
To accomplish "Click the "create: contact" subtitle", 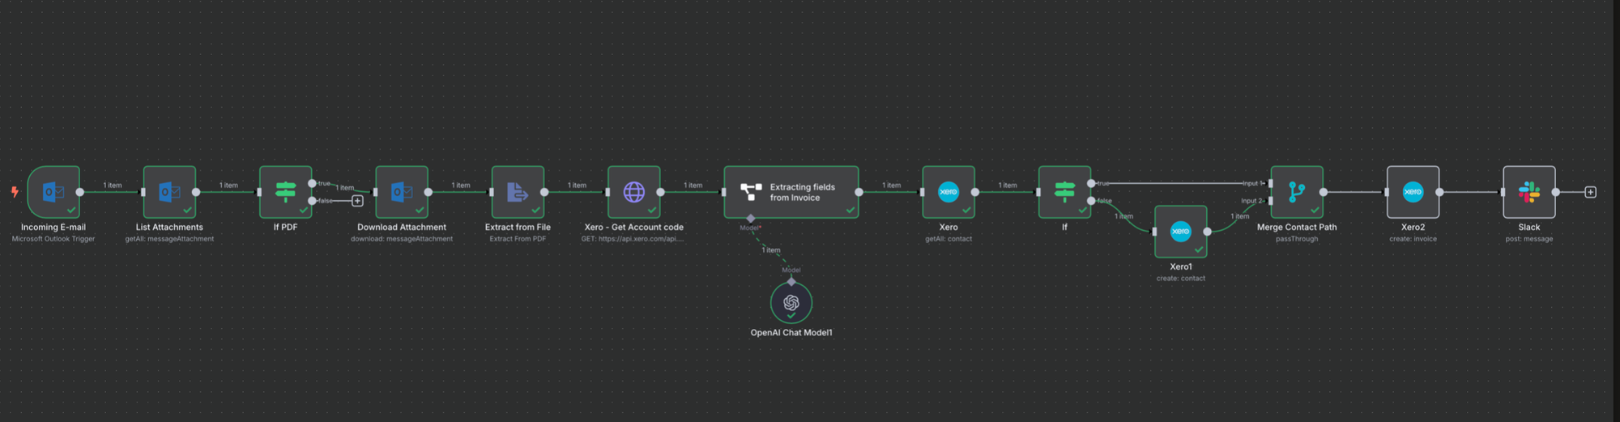I will (x=1181, y=279).
